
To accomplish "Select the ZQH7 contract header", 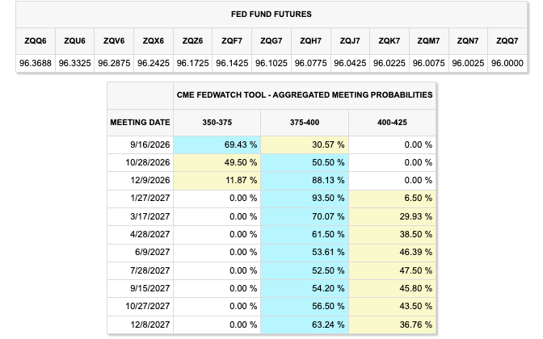I will [x=311, y=41].
